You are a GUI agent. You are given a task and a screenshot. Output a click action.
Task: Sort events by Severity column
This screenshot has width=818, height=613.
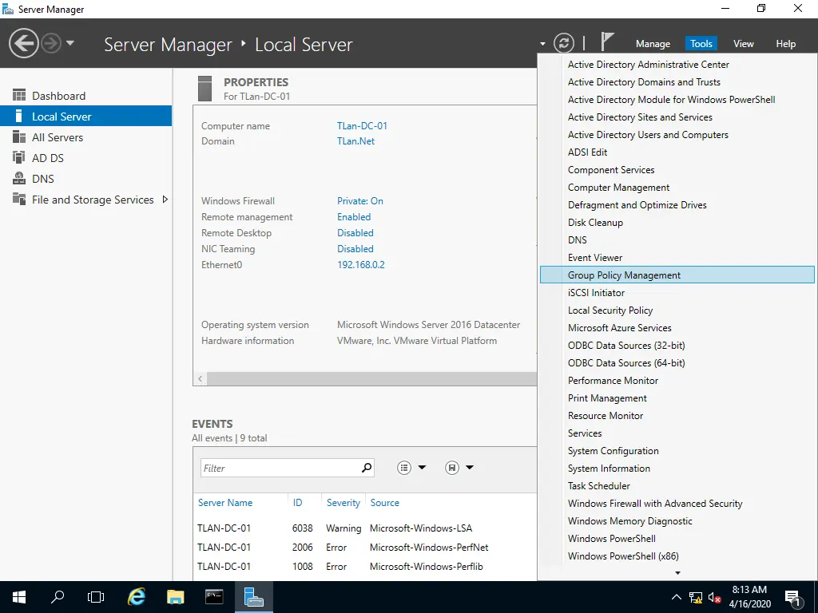click(343, 503)
